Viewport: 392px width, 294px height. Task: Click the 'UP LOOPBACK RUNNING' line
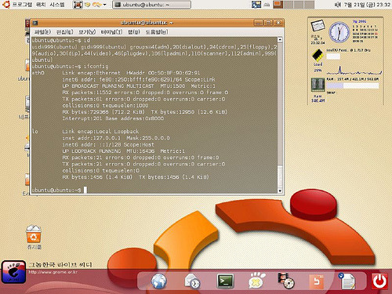click(x=124, y=151)
